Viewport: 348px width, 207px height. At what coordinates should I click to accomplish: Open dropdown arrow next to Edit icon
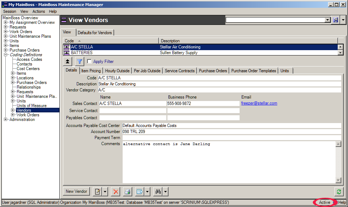[x=105, y=191]
